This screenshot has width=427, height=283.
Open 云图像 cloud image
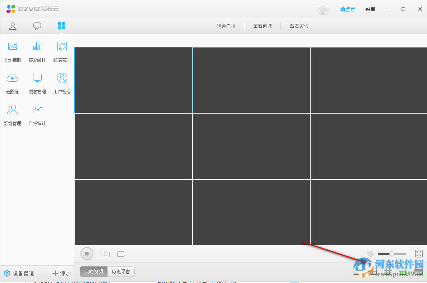point(13,83)
